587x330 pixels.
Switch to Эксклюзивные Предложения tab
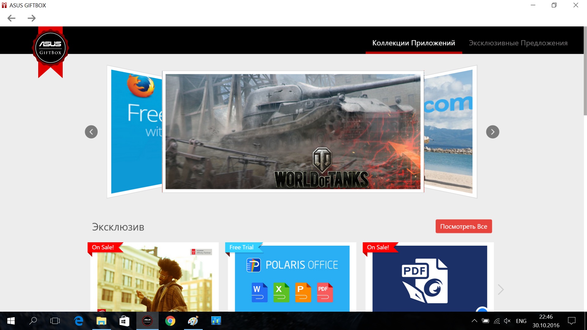coord(518,43)
